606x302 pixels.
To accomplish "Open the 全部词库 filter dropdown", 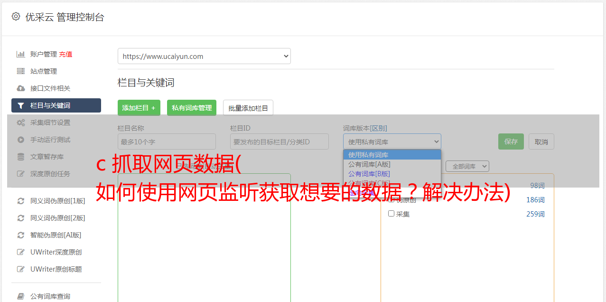I will [467, 166].
